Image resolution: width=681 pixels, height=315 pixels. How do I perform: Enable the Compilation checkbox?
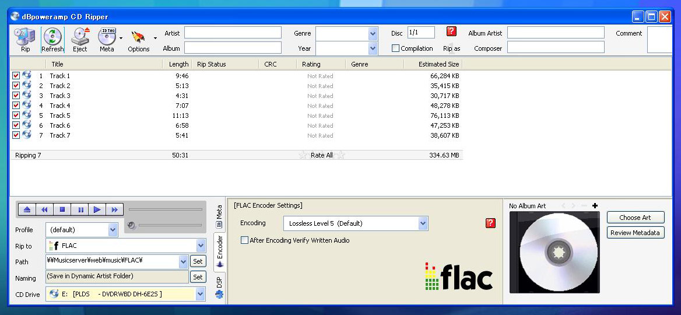395,48
